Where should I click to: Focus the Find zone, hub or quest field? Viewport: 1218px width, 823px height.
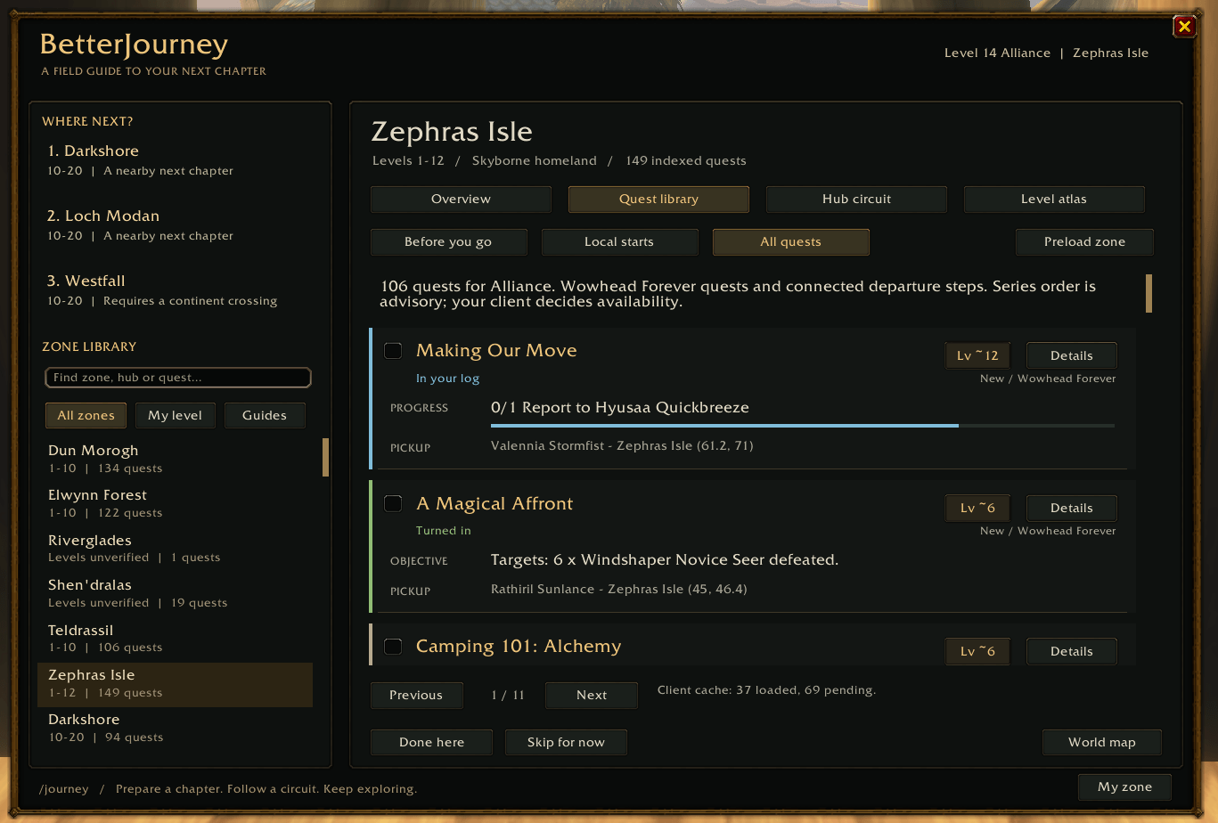pyautogui.click(x=178, y=378)
